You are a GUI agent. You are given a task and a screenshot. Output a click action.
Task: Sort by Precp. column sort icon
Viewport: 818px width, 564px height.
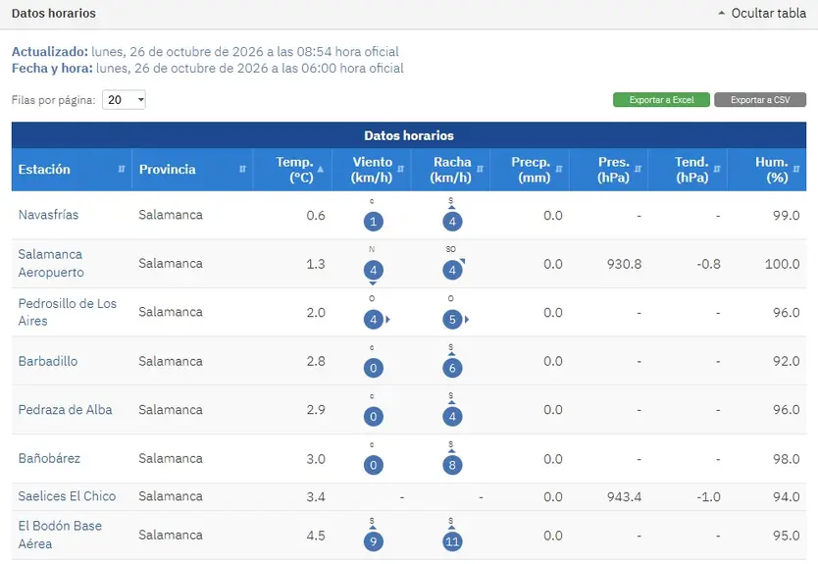point(559,169)
